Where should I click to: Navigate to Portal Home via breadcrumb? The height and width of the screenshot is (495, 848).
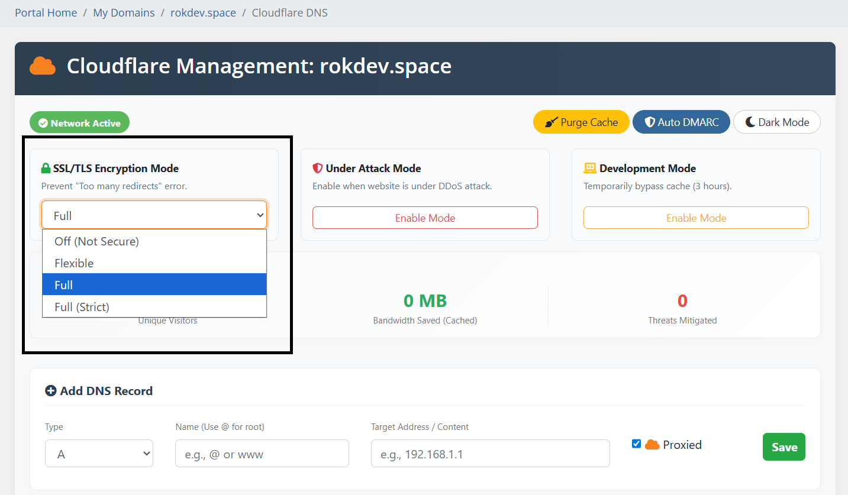[x=46, y=12]
